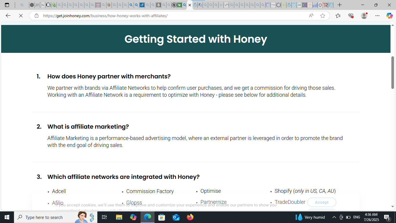The height and width of the screenshot is (223, 396).
Task: Switch to the Notion tab
Action: click(x=43, y=5)
